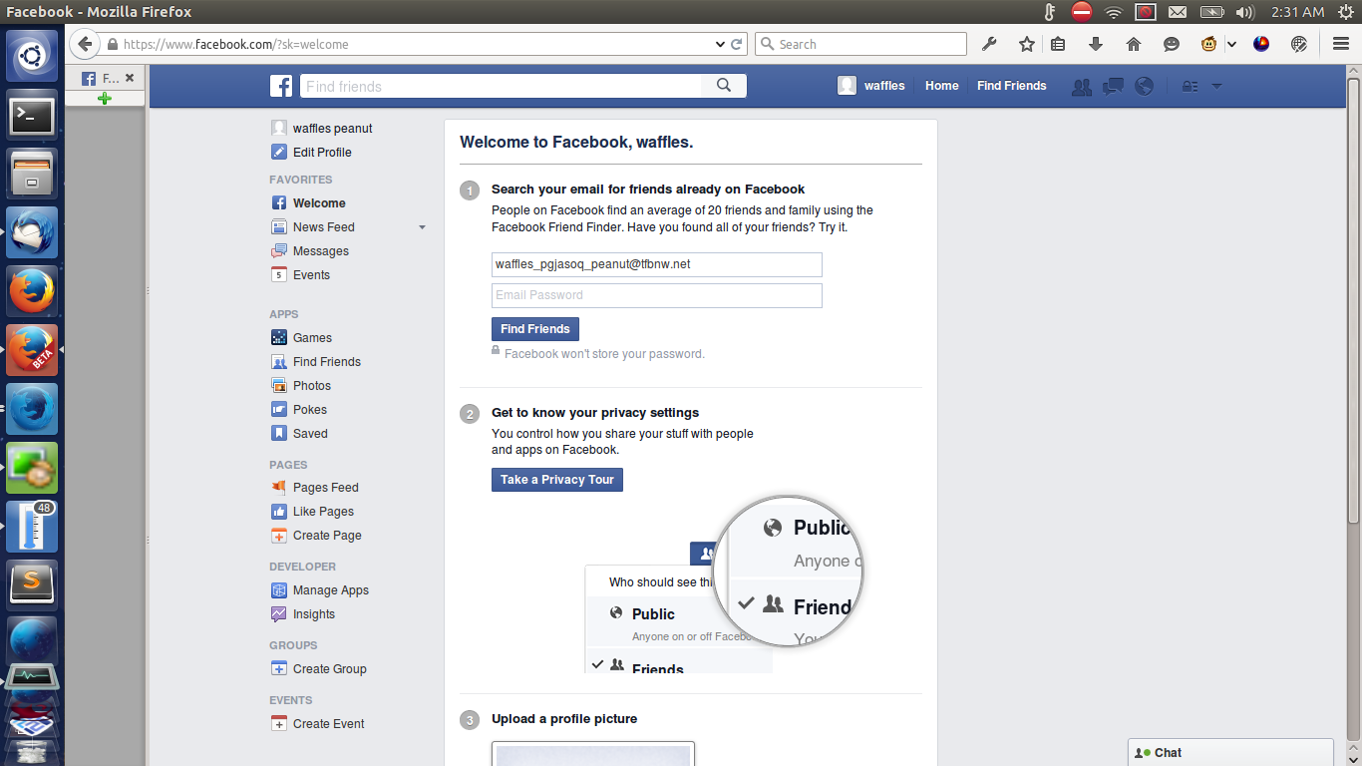Screen dimensions: 1362x766
Task: Click the chat bubble smiley toolbar icon
Action: coord(1172,44)
